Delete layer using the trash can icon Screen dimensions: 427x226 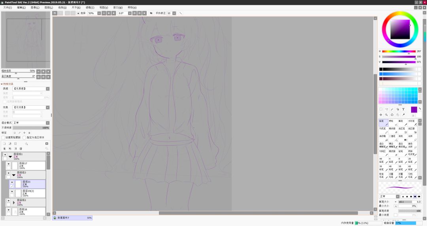coord(21,148)
